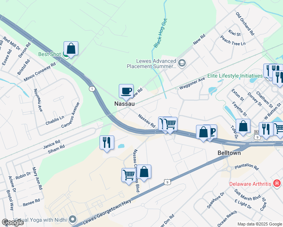Screen dimensions: 283x227
Task: Select the fork-and-knife marker near the Route 9 business shield
Action: tap(266, 129)
